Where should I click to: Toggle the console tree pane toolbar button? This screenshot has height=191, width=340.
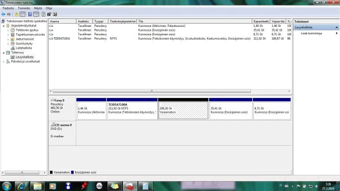tap(22, 14)
